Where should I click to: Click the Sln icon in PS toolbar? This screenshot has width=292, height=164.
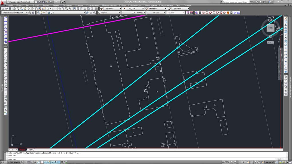235,13
